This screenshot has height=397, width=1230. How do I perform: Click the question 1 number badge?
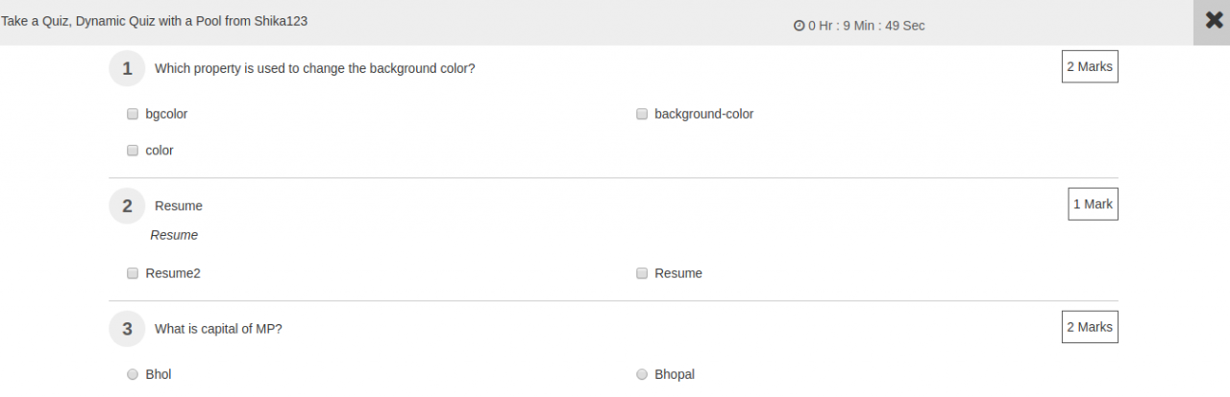click(x=127, y=69)
